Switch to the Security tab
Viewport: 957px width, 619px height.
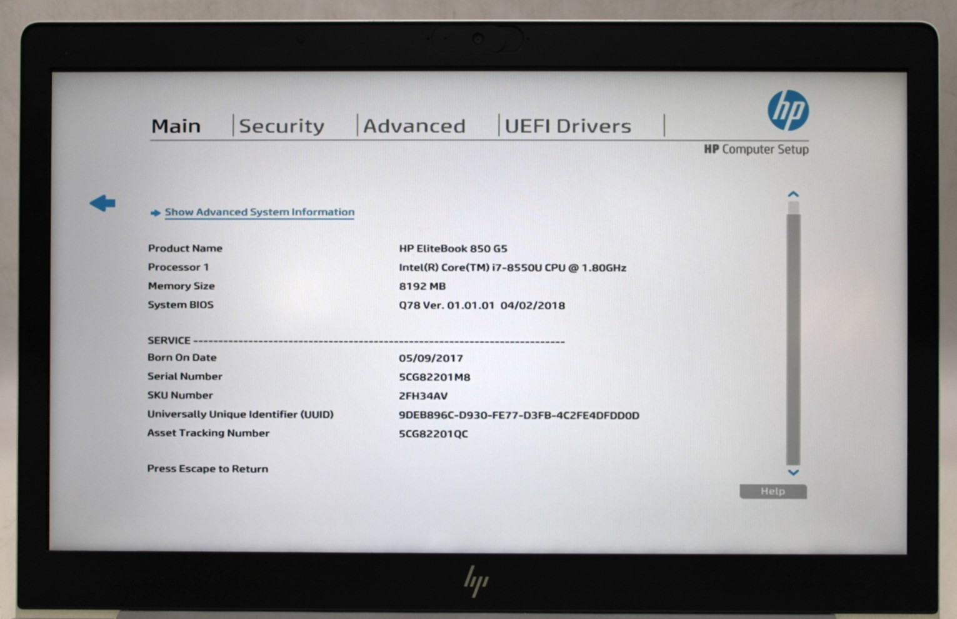pyautogui.click(x=282, y=126)
